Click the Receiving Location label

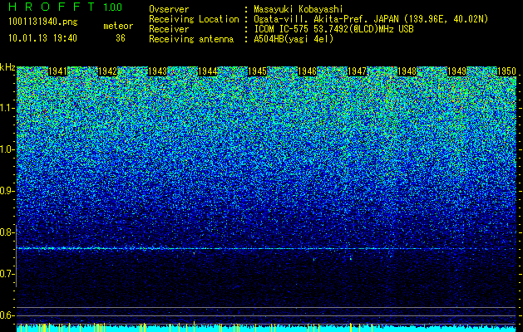click(194, 19)
